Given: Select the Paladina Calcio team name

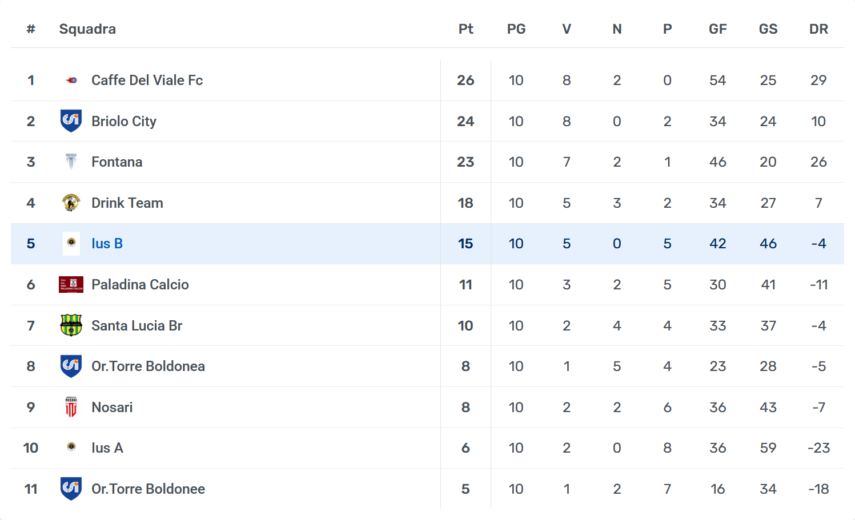Looking at the screenshot, I should tap(140, 285).
